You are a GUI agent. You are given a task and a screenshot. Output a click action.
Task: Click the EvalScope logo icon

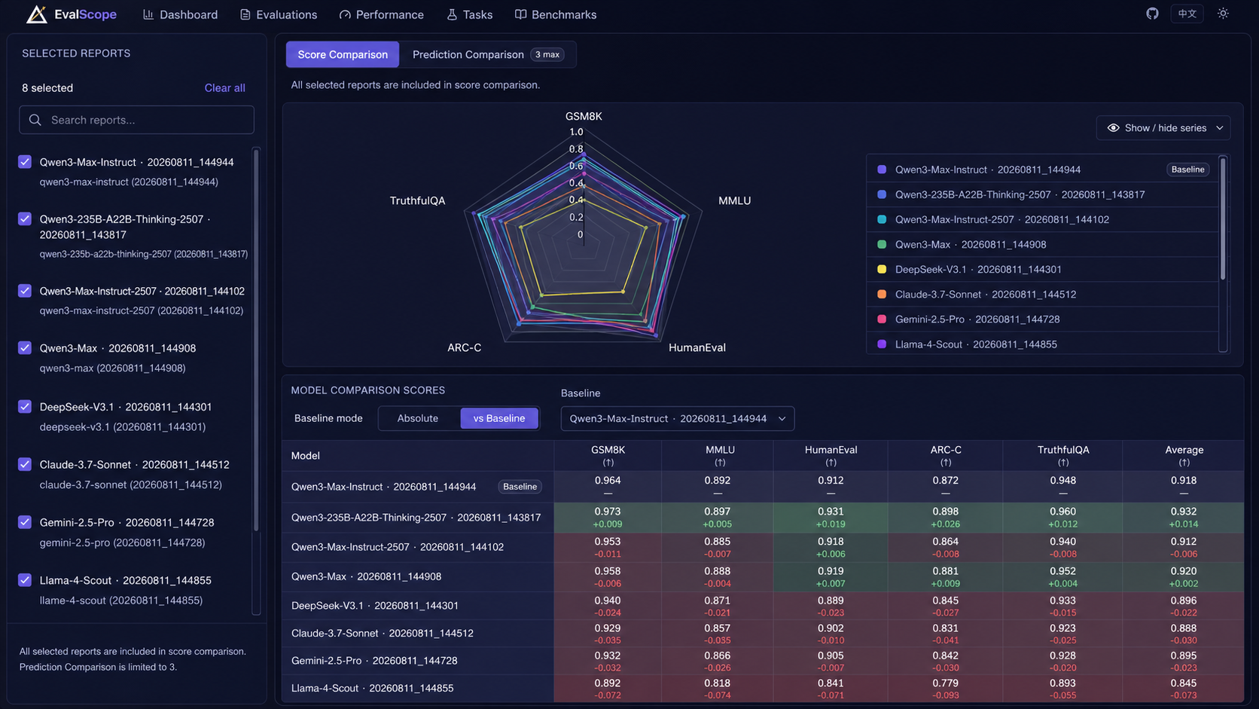pyautogui.click(x=36, y=14)
